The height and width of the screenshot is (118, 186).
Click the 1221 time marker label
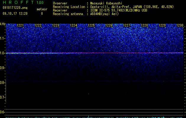point(20,25)
